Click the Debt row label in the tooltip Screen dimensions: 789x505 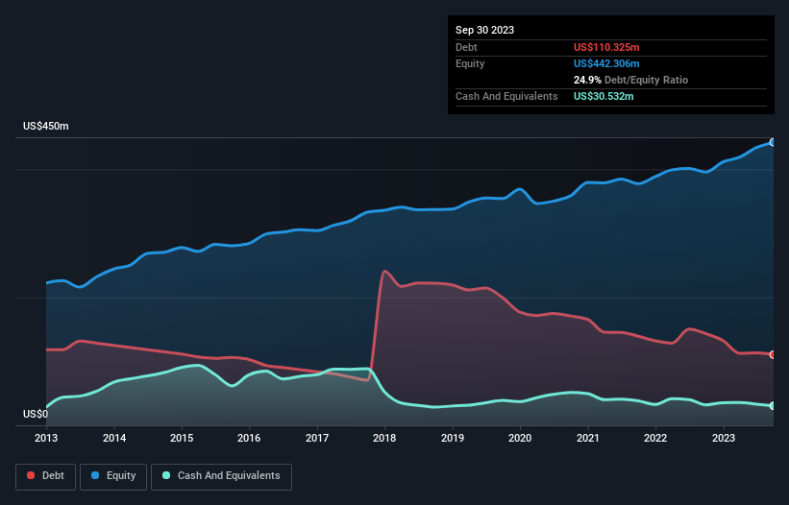pos(466,47)
